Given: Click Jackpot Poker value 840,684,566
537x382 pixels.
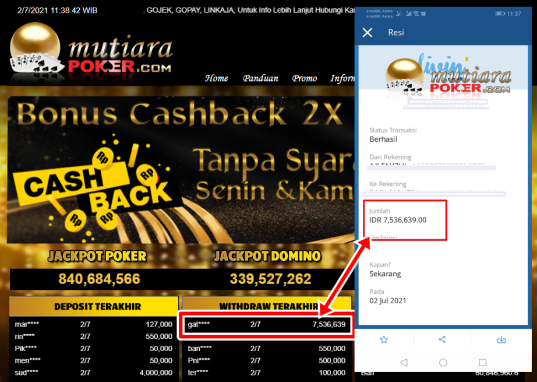Looking at the screenshot, I should coord(100,279).
